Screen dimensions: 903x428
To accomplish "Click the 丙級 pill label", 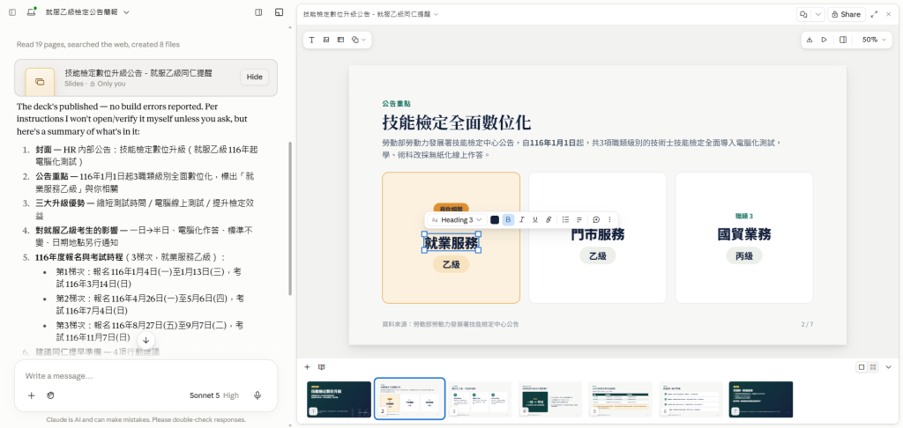I will click(744, 256).
